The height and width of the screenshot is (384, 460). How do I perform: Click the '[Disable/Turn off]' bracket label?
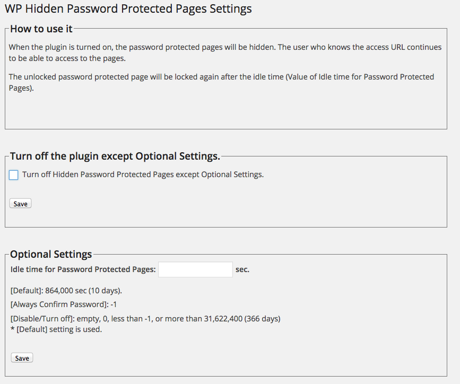coord(42,319)
